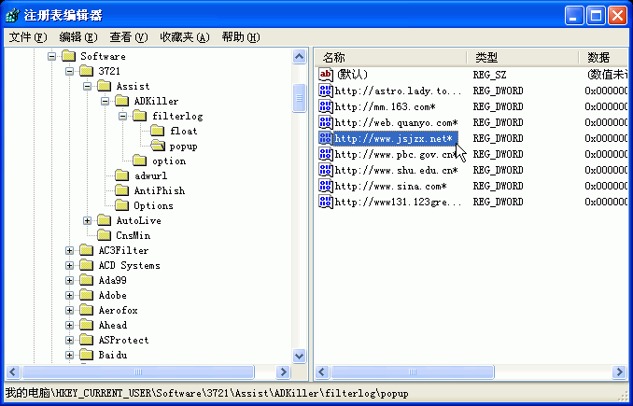Sort values by the 名称 column header
This screenshot has height=406, width=633.
tap(391, 57)
